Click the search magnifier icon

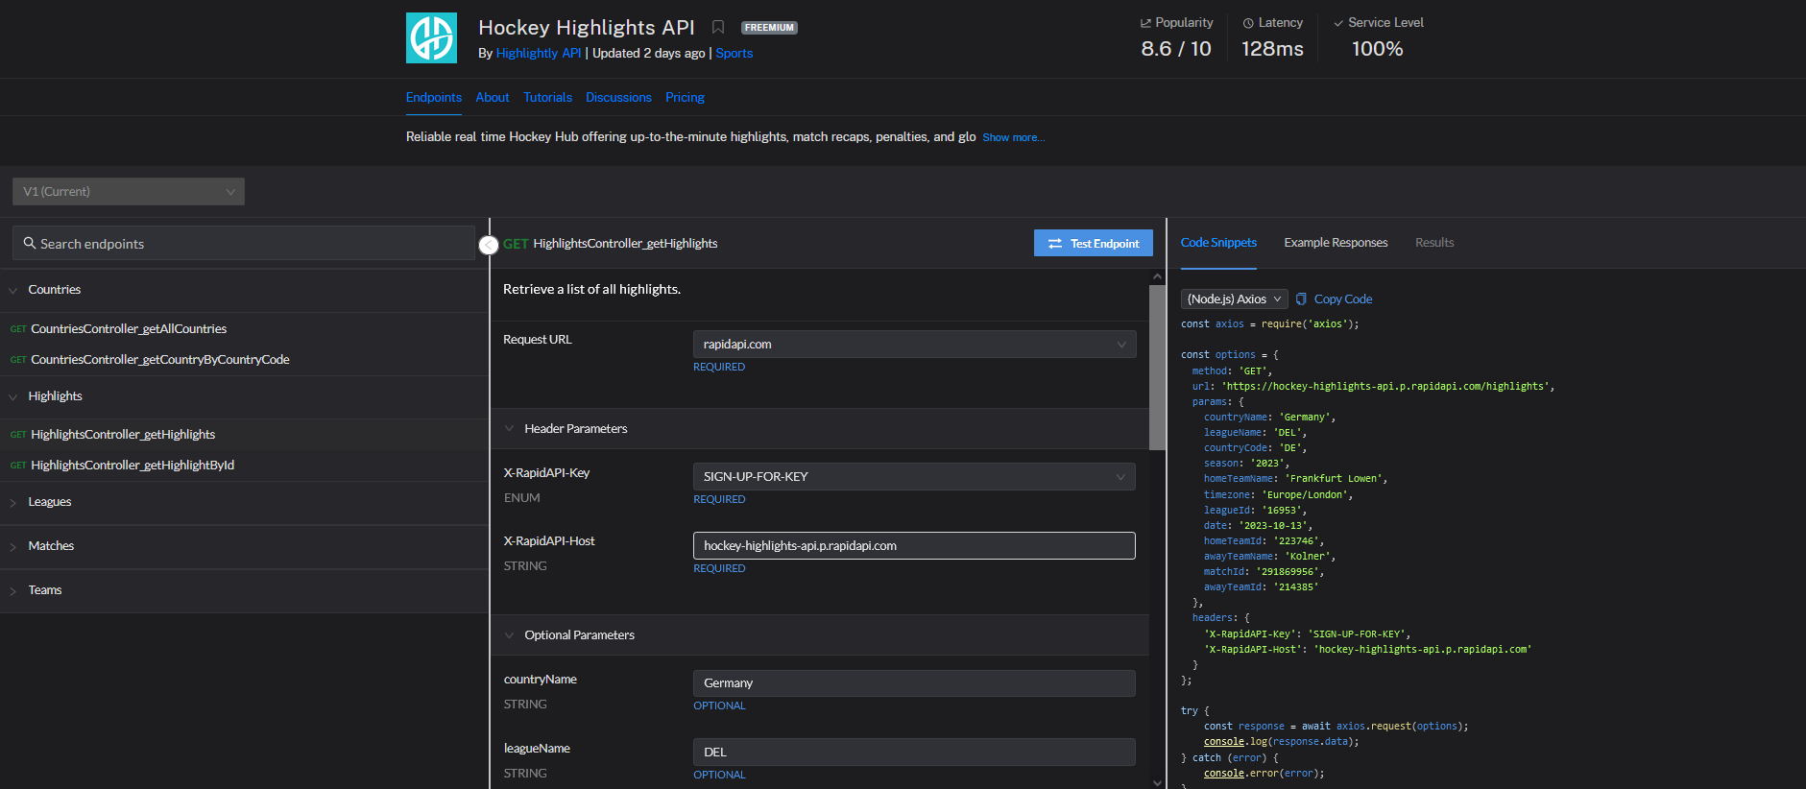pos(30,243)
